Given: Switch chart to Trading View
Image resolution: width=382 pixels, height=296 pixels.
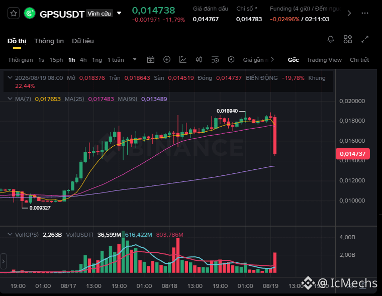Looking at the screenshot, I should pos(324,60).
